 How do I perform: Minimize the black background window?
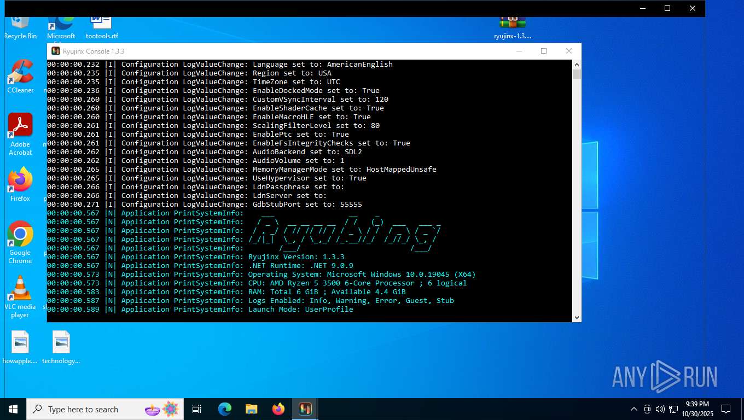point(642,8)
